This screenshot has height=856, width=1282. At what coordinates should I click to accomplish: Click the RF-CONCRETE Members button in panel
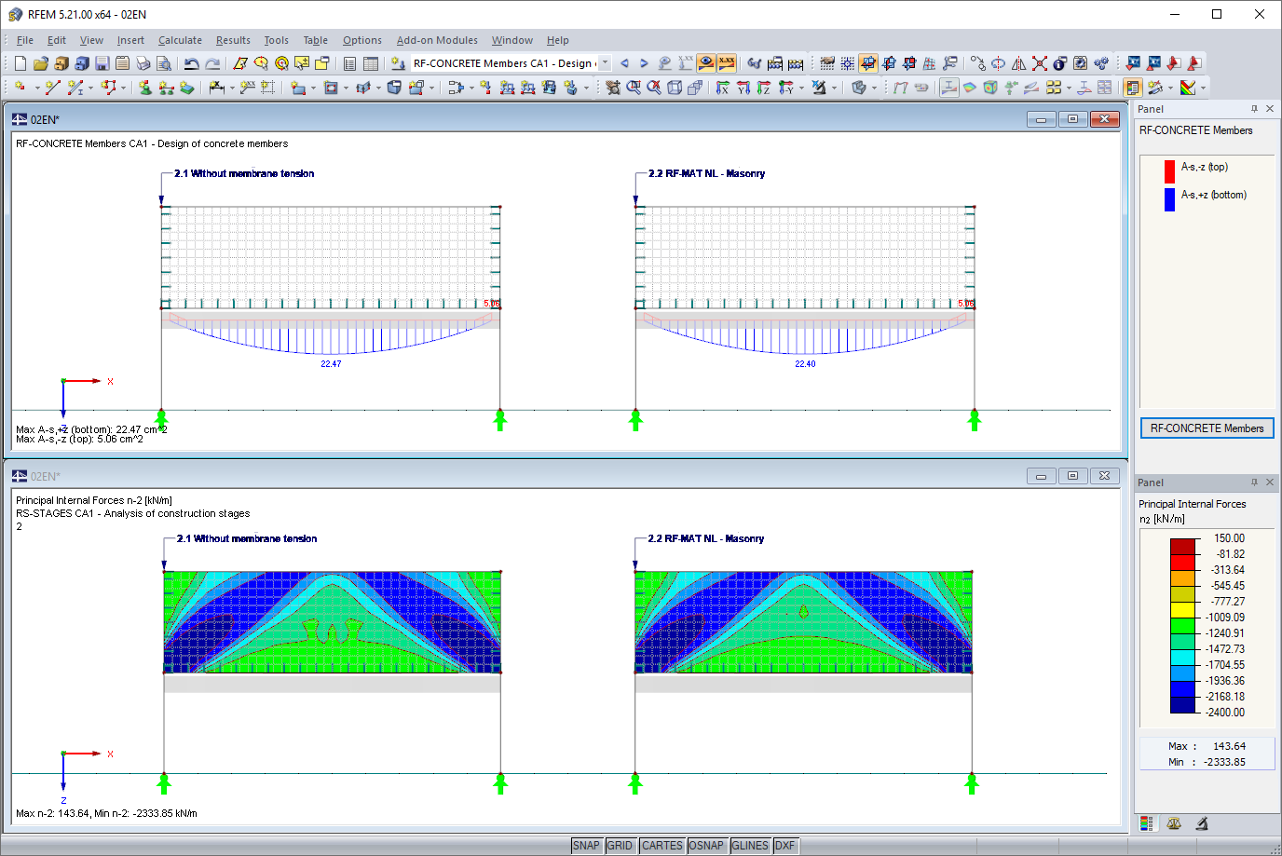click(x=1207, y=428)
